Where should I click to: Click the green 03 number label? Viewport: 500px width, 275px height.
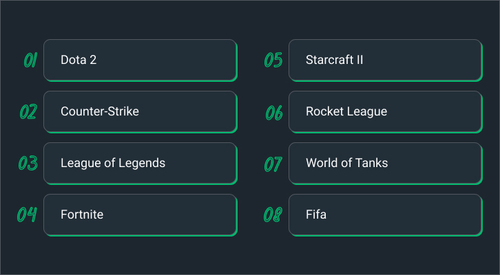28,163
